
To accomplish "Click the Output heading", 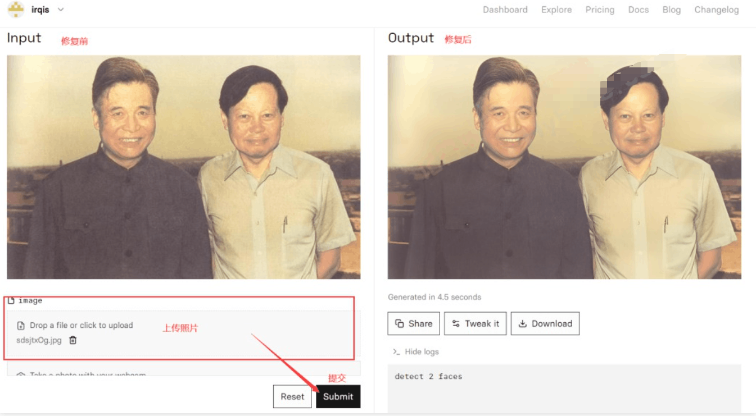I will (x=411, y=38).
